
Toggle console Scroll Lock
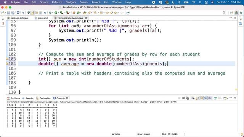coord(197,98)
